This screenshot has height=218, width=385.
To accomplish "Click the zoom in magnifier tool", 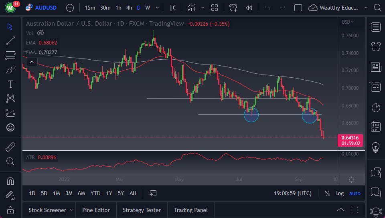I will [x=10, y=161].
